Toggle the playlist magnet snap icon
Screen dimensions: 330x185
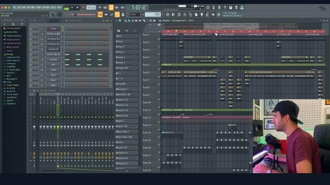120,21
